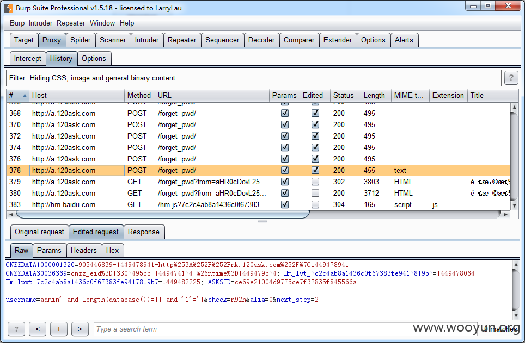Open the Window menu

(x=102, y=23)
